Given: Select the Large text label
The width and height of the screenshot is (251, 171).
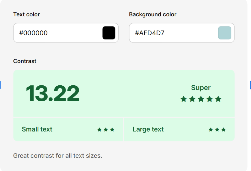Looking at the screenshot, I should pyautogui.click(x=148, y=129).
